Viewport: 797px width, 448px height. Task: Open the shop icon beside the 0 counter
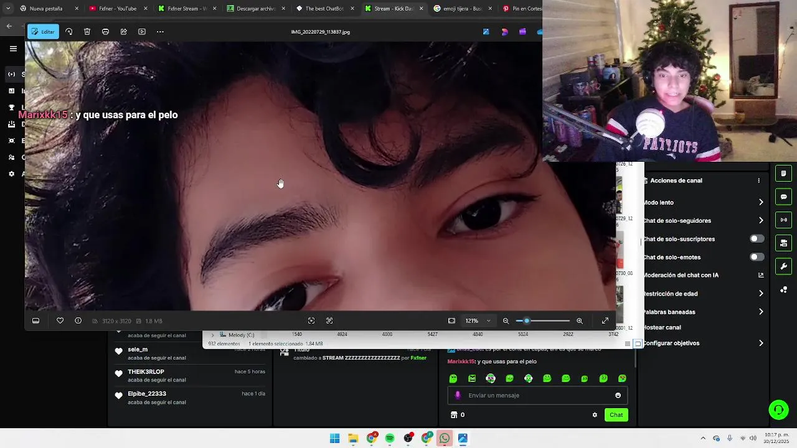coord(454,415)
